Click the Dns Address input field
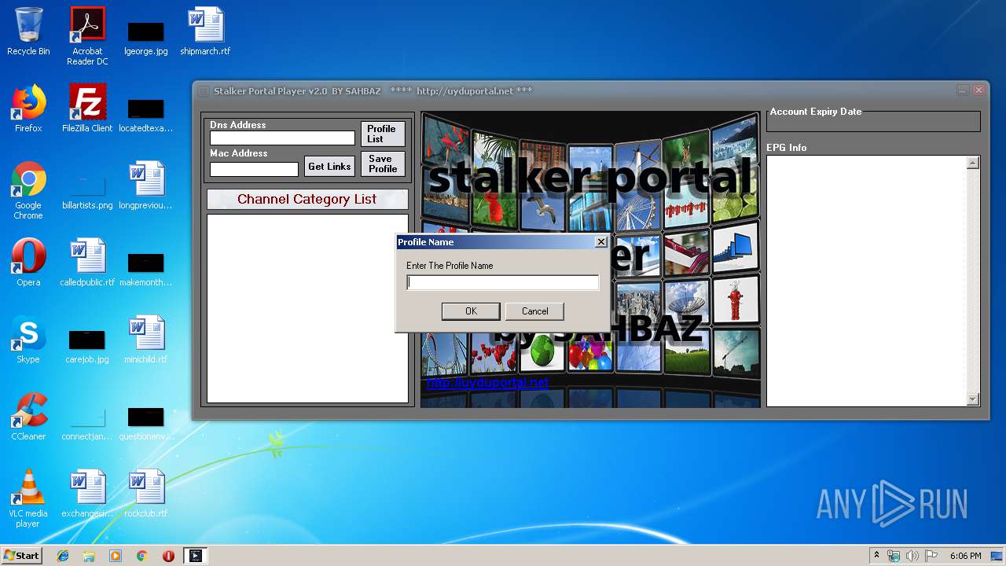 point(283,138)
